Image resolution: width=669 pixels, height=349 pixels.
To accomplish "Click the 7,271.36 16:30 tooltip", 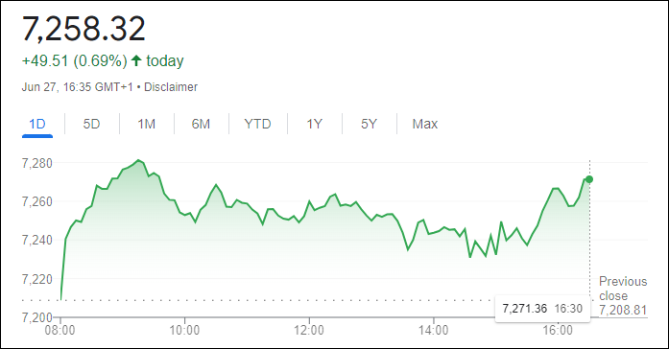I will [542, 308].
